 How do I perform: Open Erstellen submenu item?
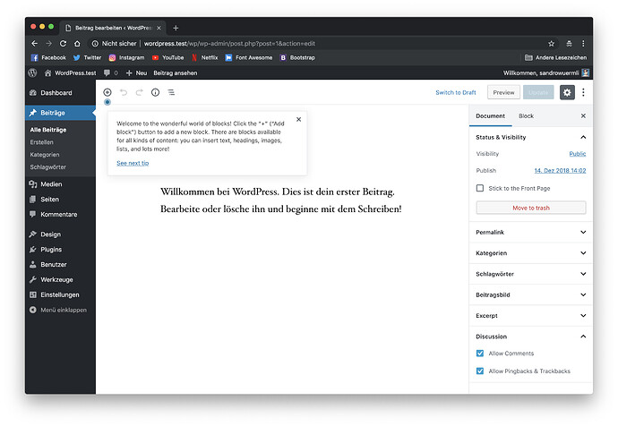click(42, 142)
